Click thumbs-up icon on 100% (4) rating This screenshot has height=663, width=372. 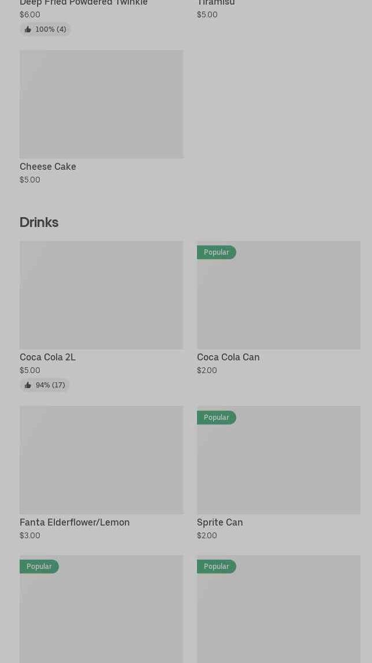(x=28, y=29)
